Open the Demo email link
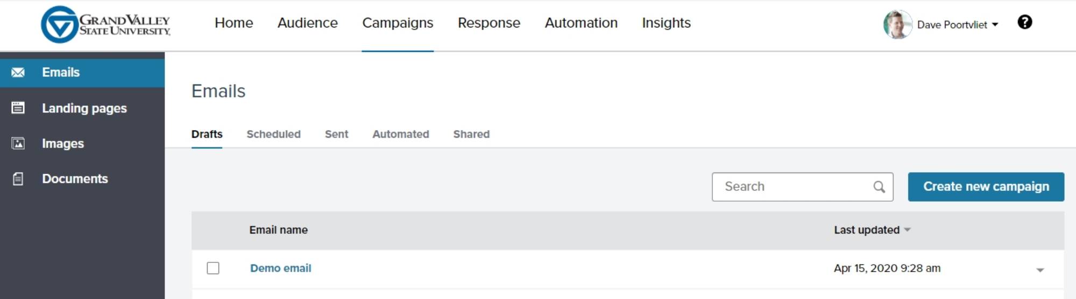The width and height of the screenshot is (1076, 299). coord(280,268)
